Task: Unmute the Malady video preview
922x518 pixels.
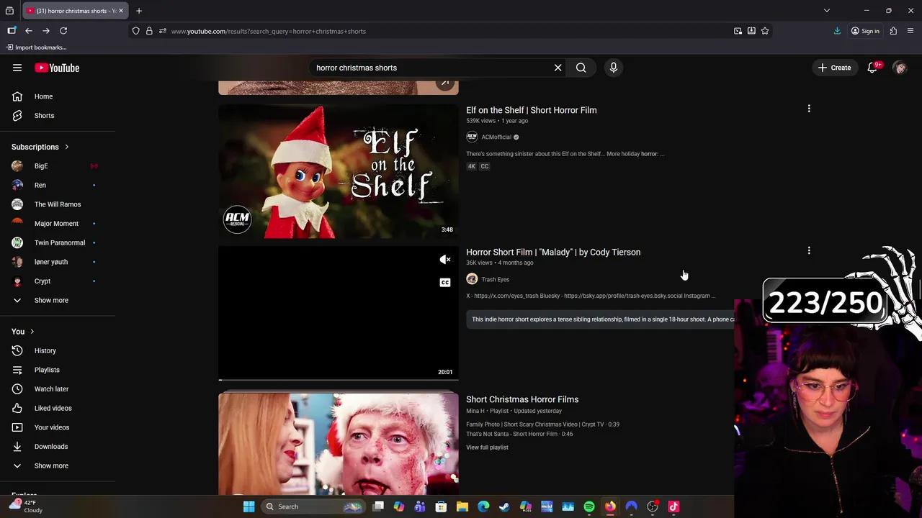Action: tap(445, 260)
